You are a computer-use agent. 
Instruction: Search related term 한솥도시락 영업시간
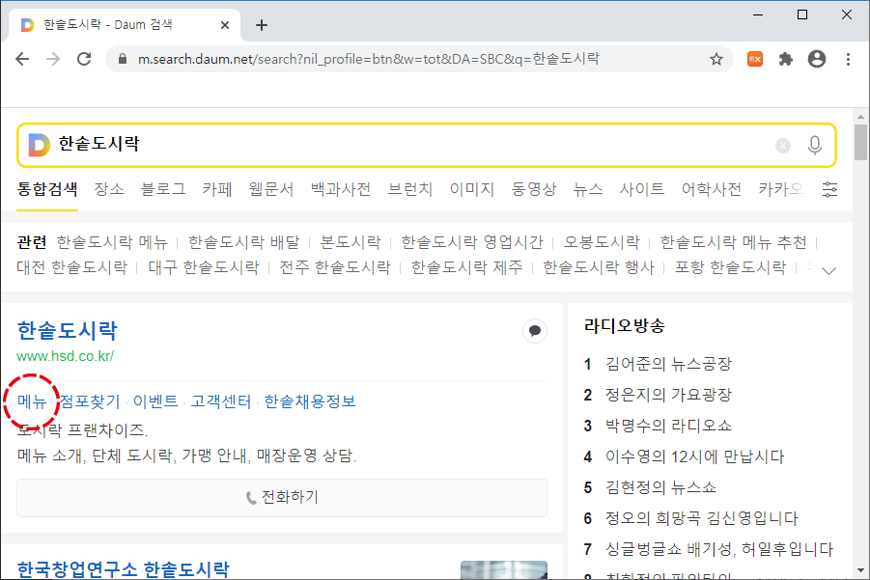[x=472, y=242]
